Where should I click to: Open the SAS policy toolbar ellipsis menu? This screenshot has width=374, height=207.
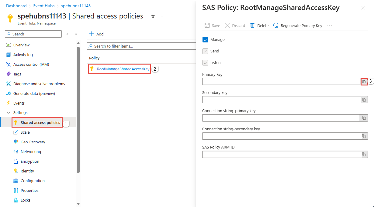330,25
